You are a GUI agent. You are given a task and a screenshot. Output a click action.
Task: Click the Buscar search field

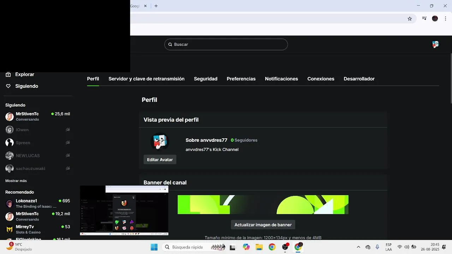pos(226,44)
